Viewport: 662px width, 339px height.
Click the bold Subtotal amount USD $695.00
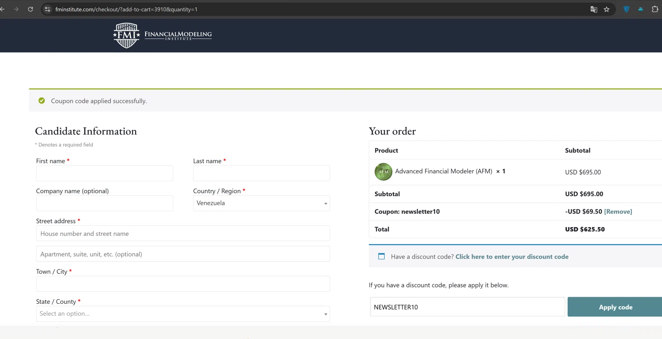point(584,194)
